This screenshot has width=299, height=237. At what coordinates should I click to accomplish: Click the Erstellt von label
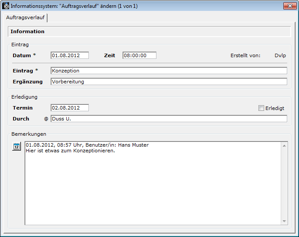[245, 55]
